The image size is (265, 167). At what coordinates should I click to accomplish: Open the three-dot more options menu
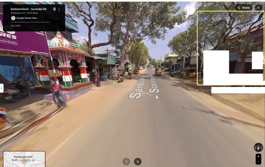[x=59, y=9]
